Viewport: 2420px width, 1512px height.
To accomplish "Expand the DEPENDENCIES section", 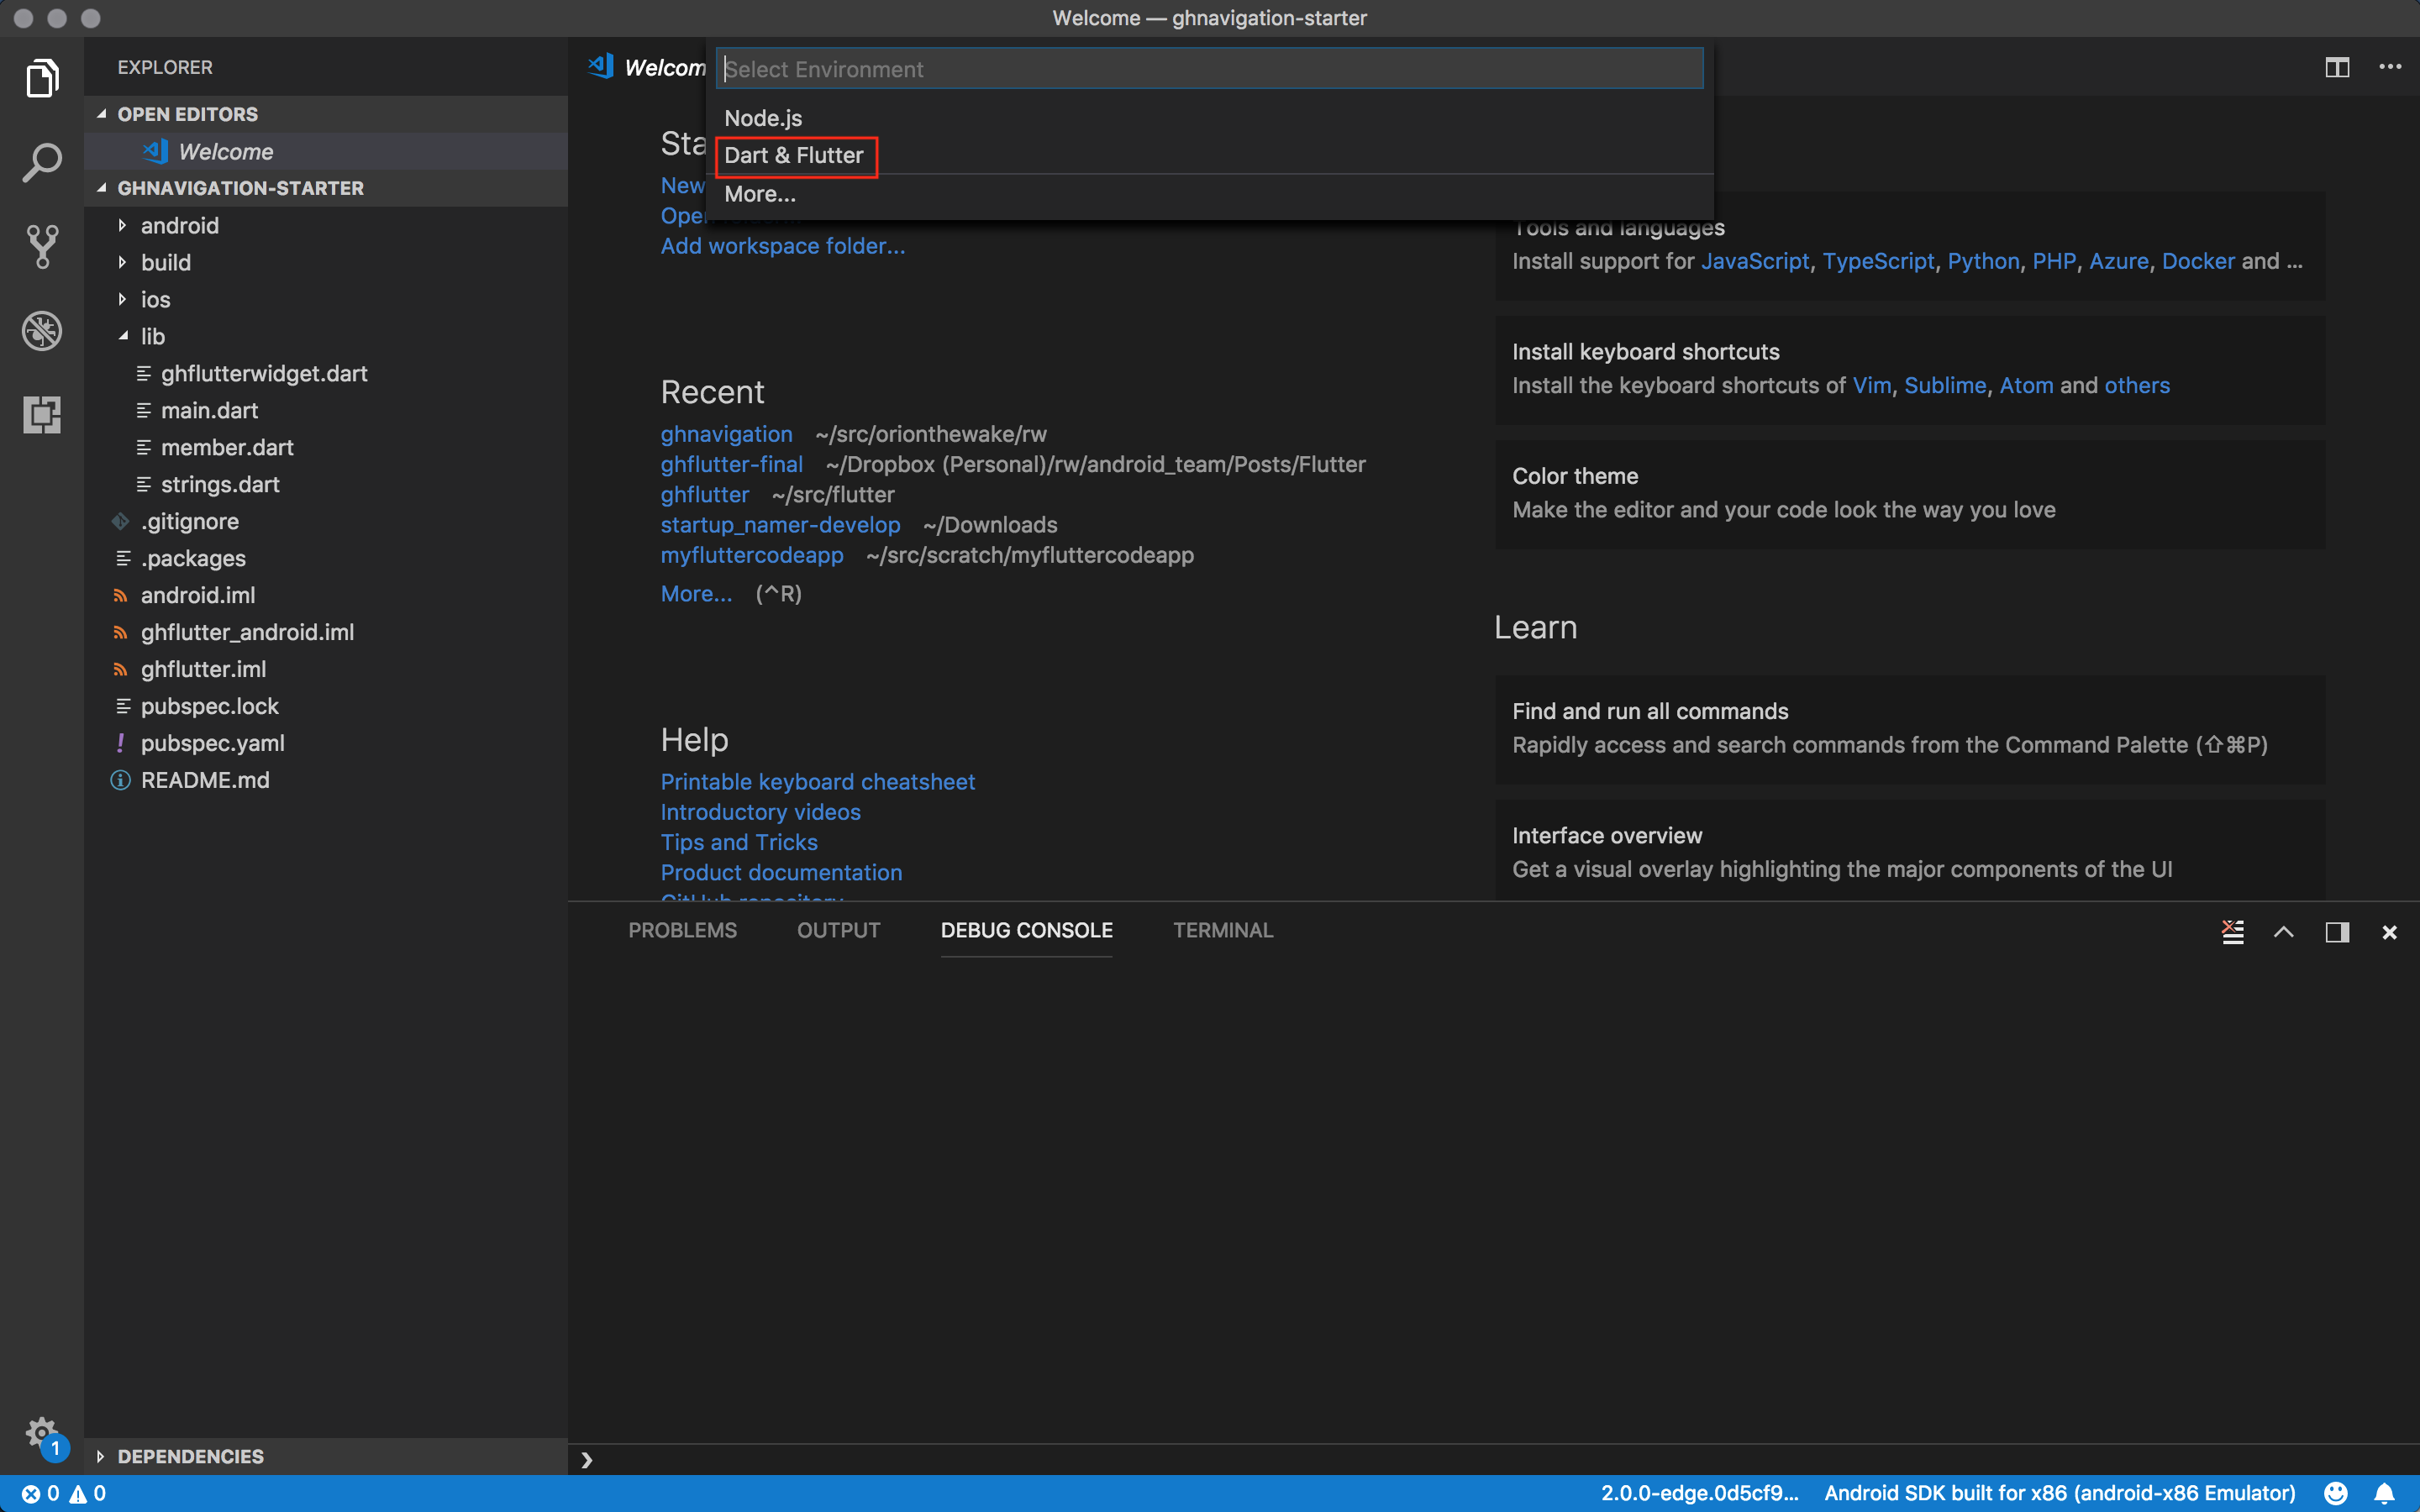I will (x=190, y=1456).
